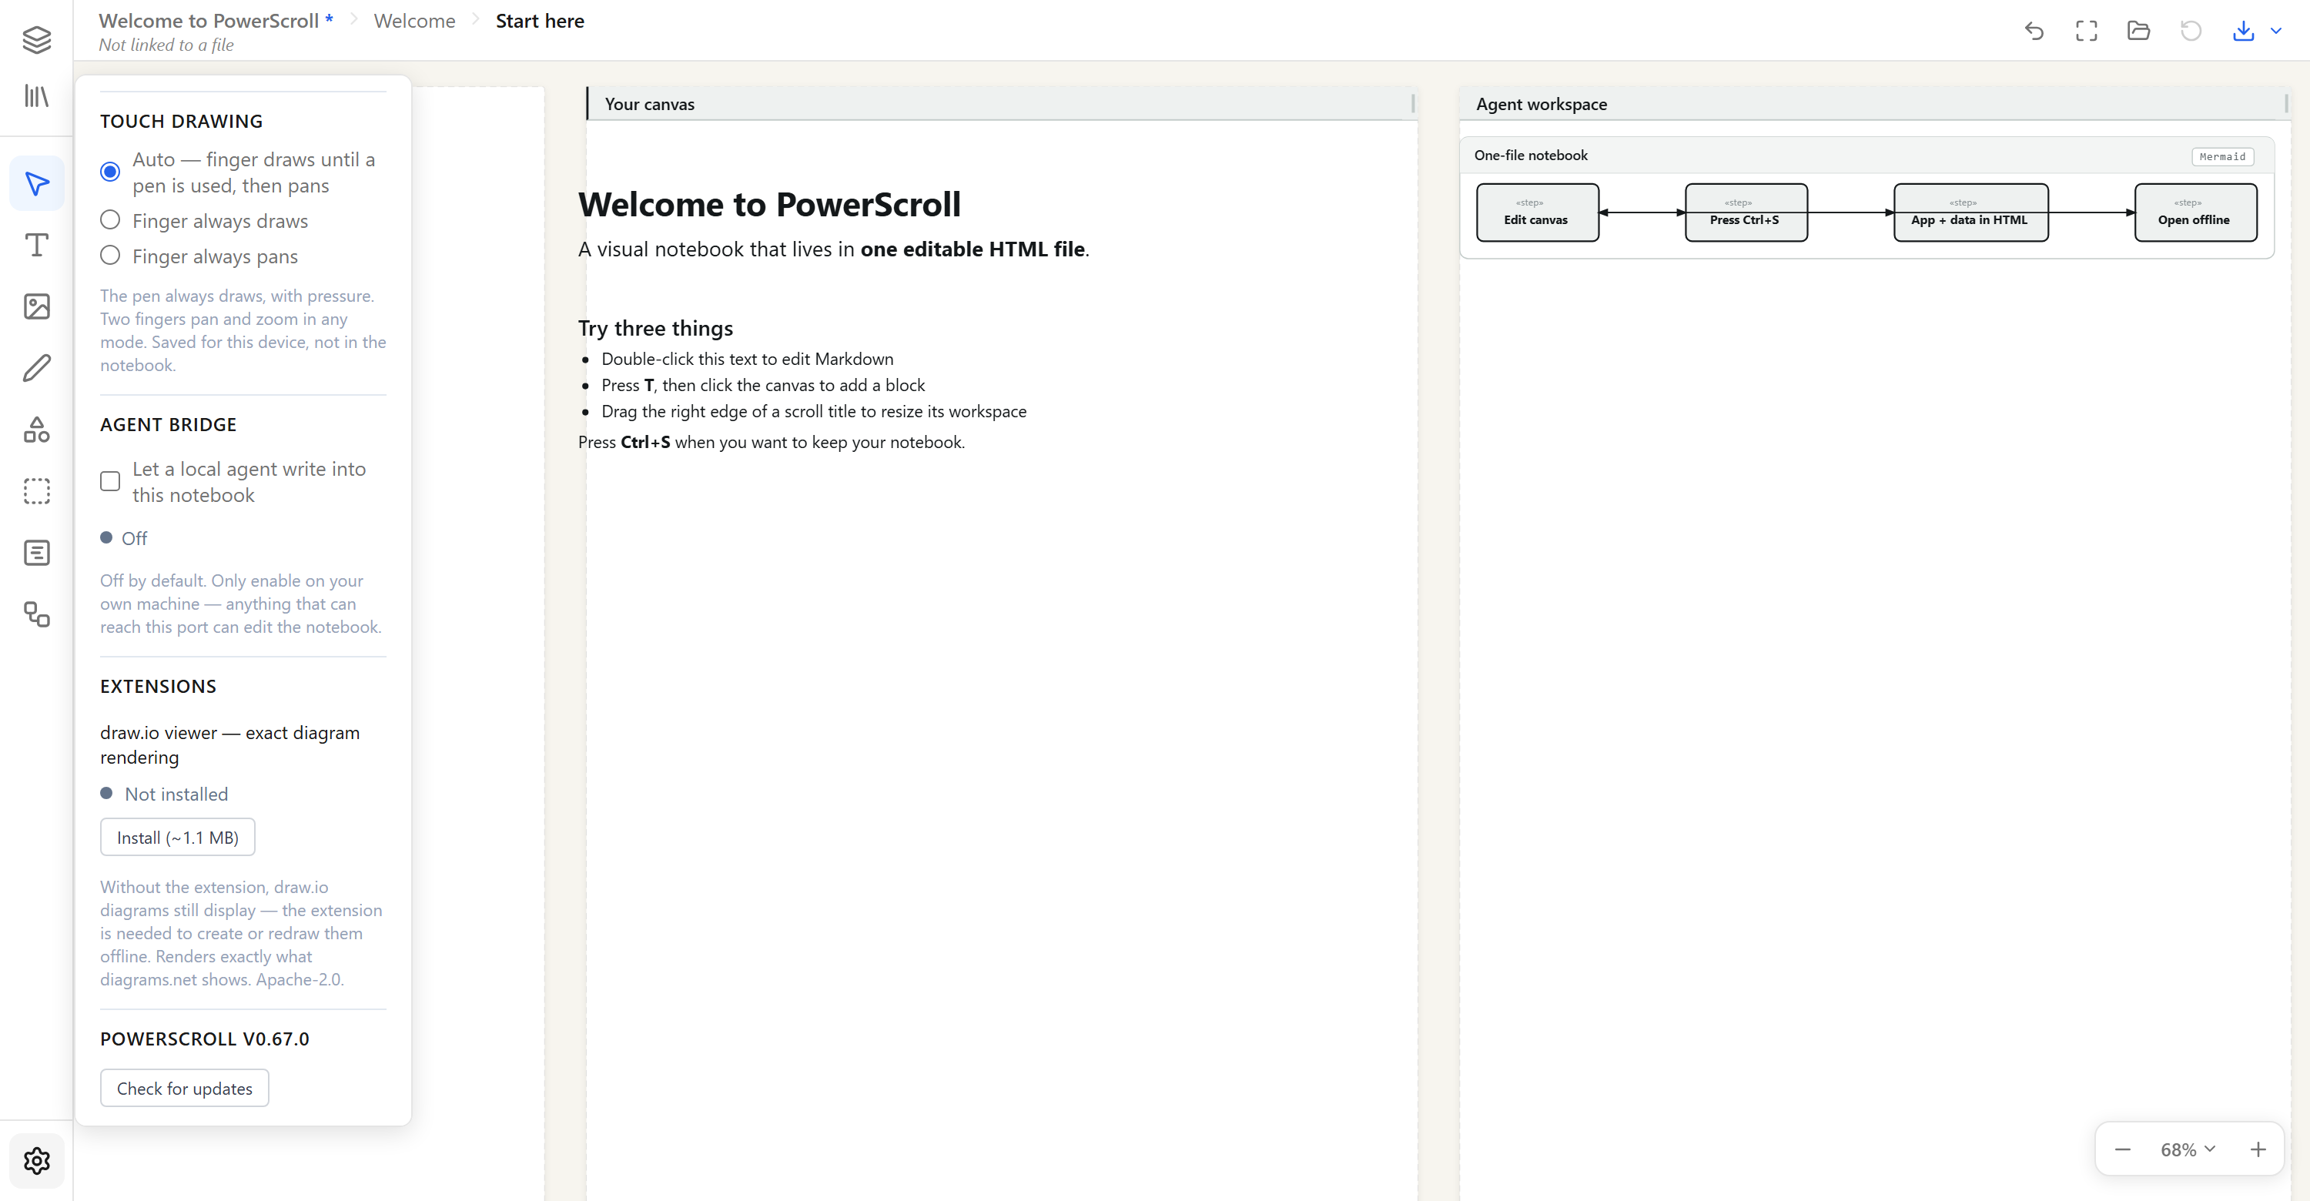Click the Try three things heading
The height and width of the screenshot is (1201, 2310).
[x=655, y=328]
